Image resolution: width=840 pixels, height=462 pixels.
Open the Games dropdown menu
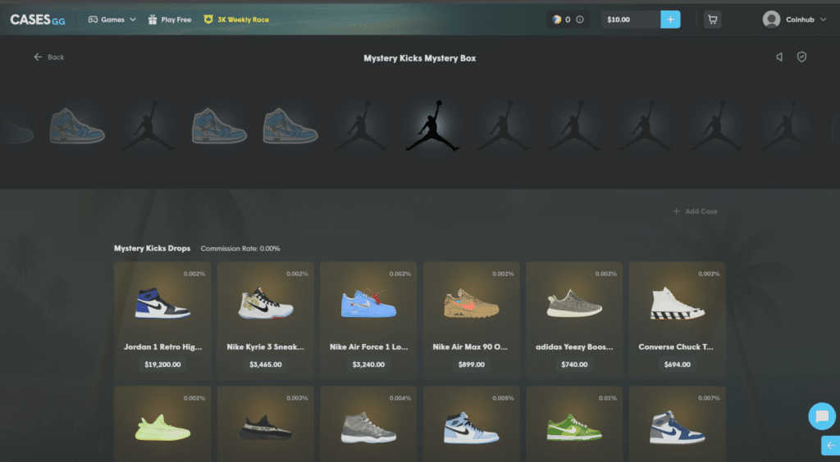pos(112,20)
